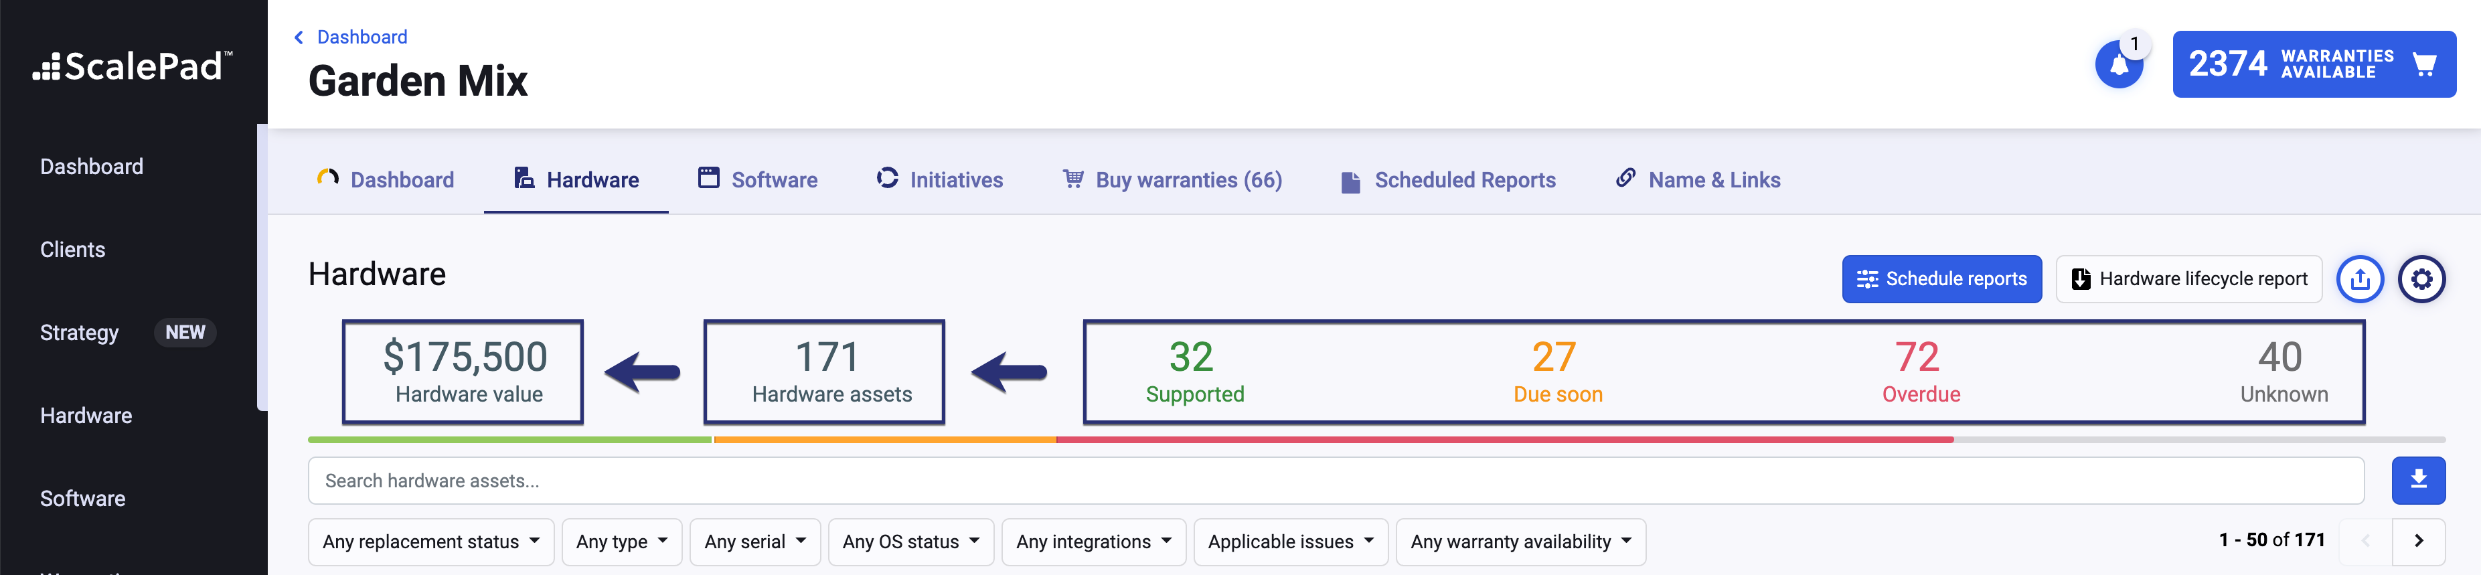Click the shopping cart icon
This screenshot has height=575, width=2481.
2424,64
